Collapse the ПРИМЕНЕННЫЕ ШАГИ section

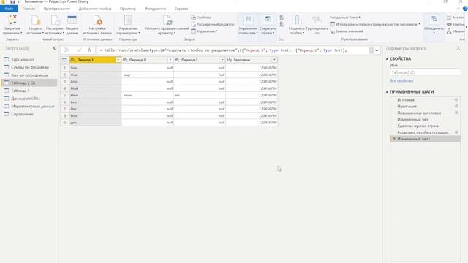(x=388, y=92)
